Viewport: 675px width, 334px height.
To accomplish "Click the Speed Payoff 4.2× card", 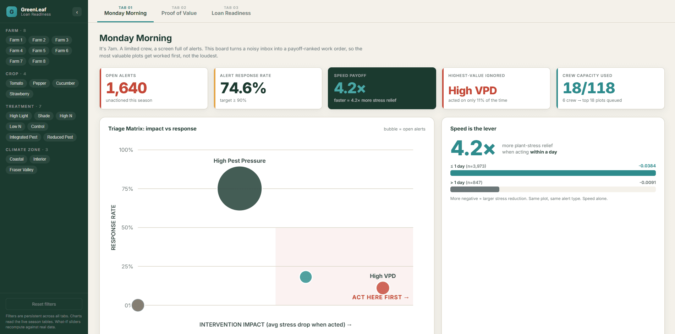I will (382, 88).
